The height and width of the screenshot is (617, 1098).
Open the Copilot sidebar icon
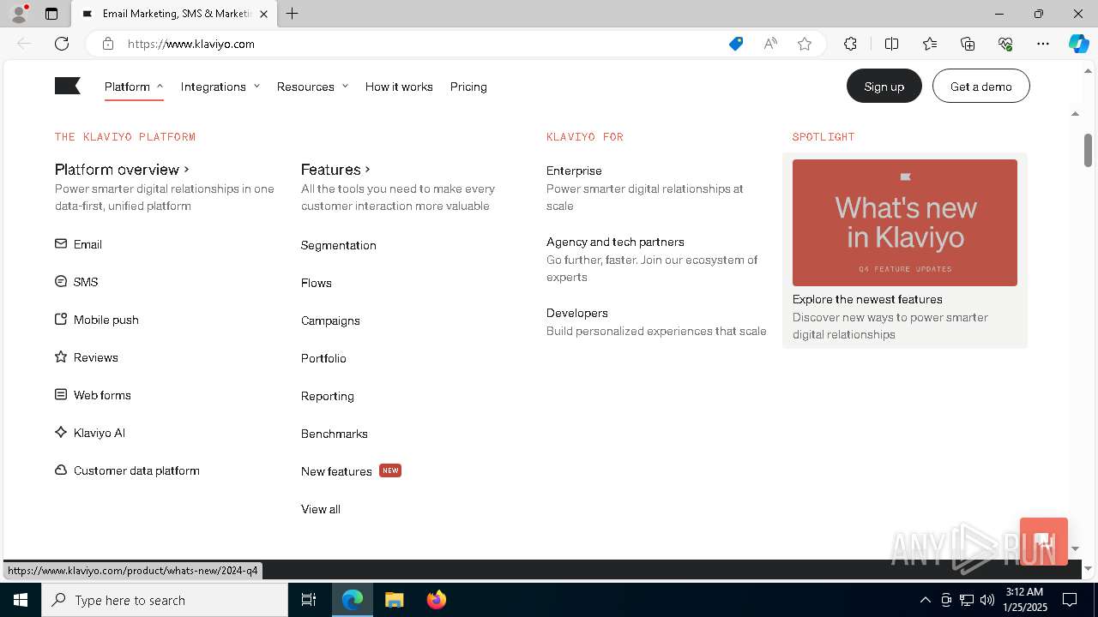click(x=1078, y=44)
